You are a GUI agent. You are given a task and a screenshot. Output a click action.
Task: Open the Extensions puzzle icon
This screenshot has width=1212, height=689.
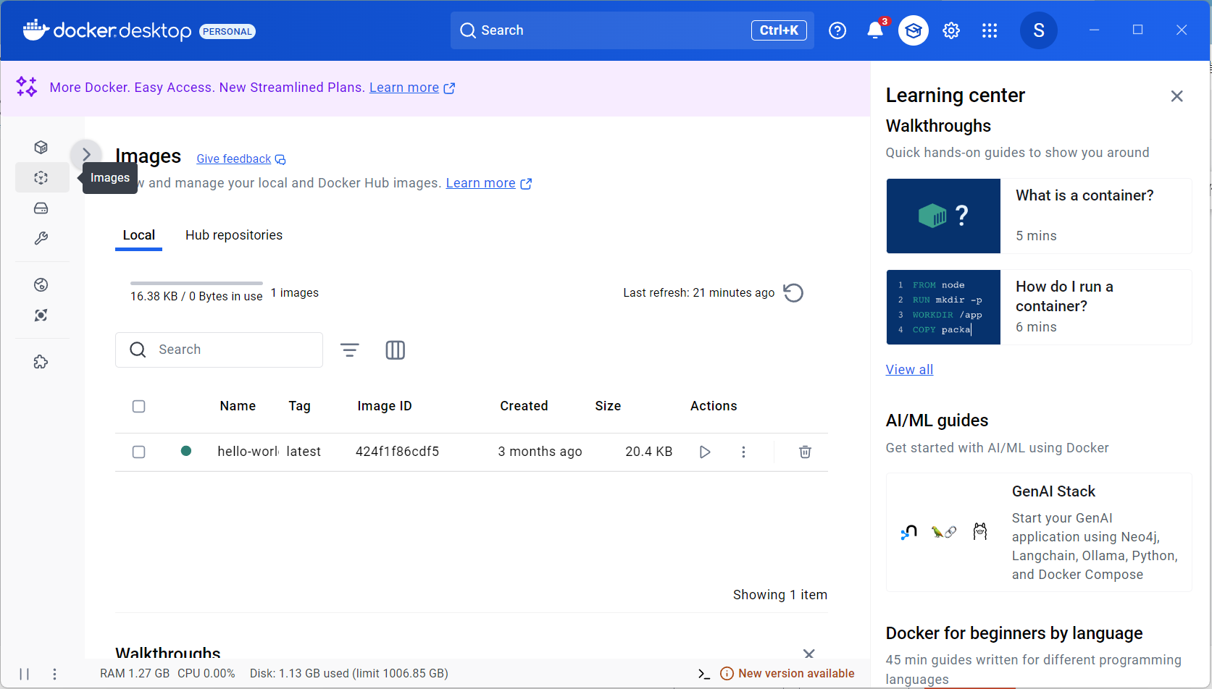(41, 362)
